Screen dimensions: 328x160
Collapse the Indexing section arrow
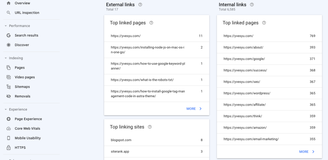pyautogui.click(x=6, y=58)
